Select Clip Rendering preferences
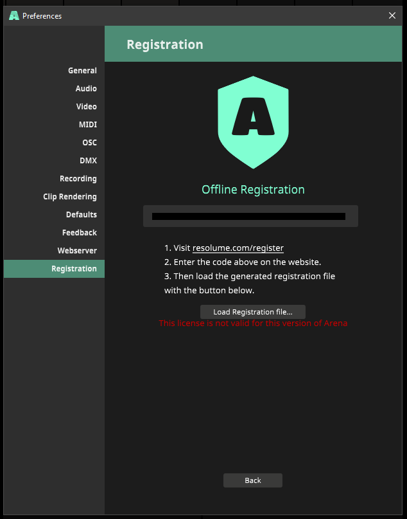Screen dimensions: 407x519 pos(70,197)
